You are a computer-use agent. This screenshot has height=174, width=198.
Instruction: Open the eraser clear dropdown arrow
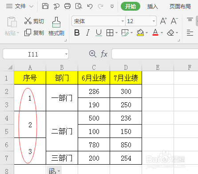[177, 32]
